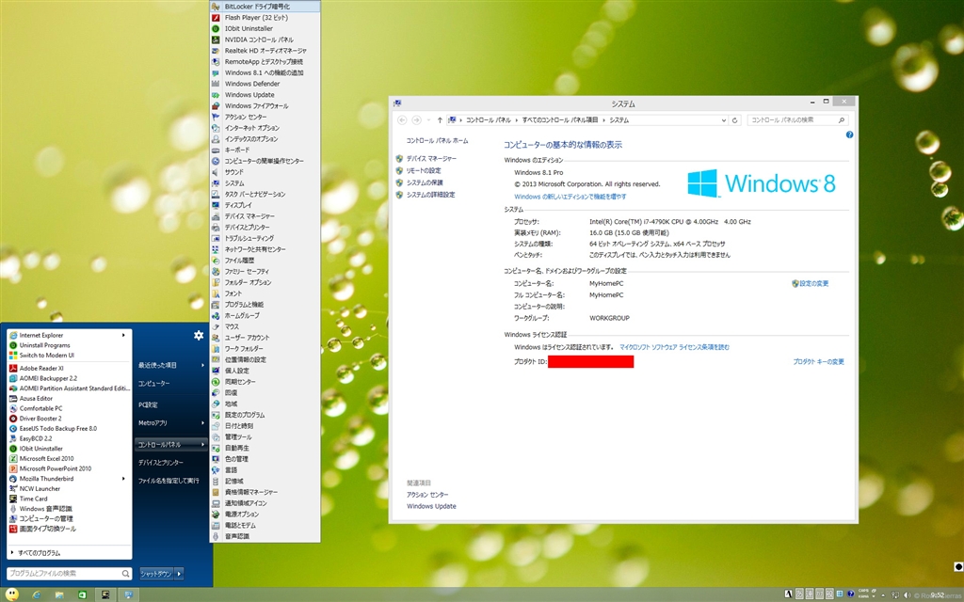This screenshot has width=964, height=602.
Task: Go up one level in システム window
Action: click(x=440, y=120)
